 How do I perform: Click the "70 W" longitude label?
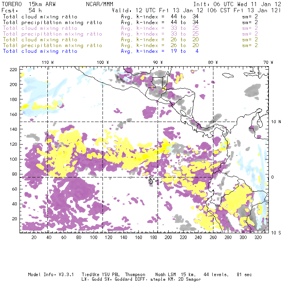[268, 62]
